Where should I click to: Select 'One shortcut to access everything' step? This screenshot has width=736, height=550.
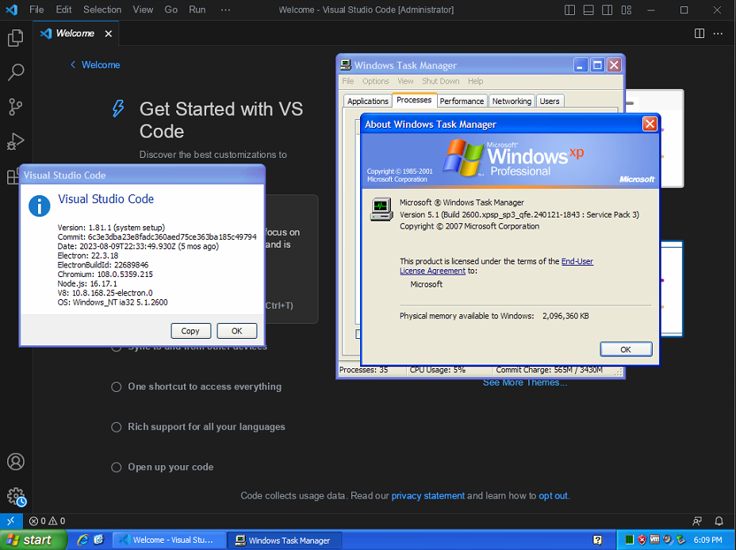(x=204, y=387)
